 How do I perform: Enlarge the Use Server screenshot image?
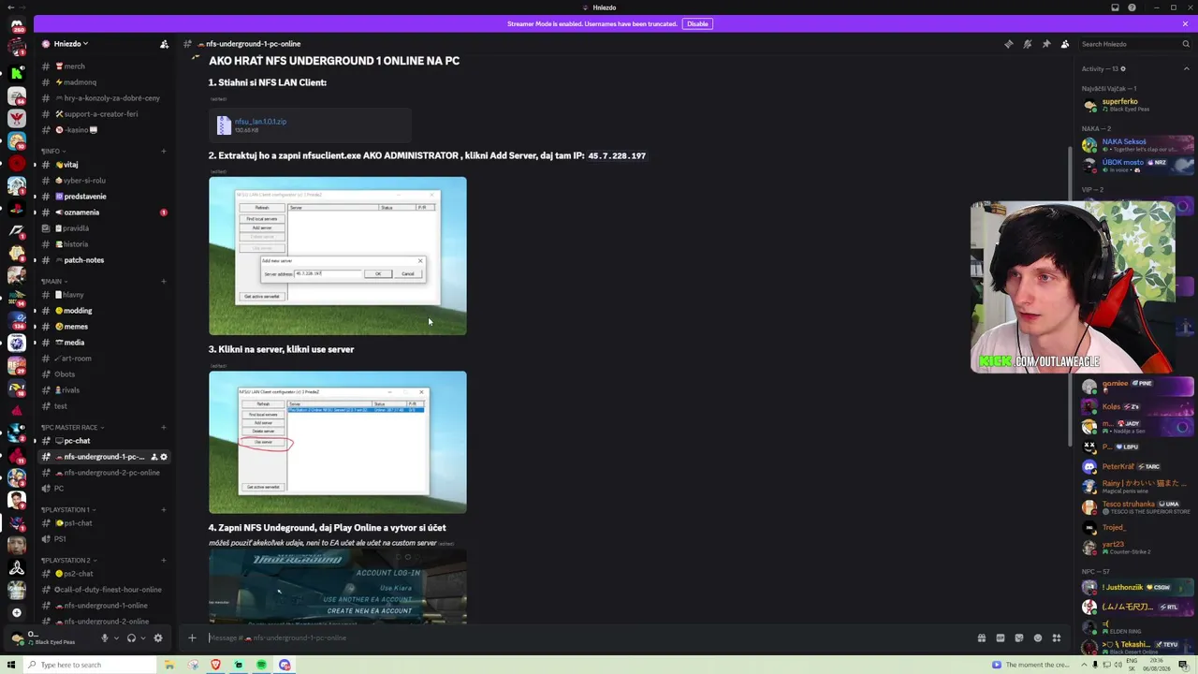click(x=338, y=443)
